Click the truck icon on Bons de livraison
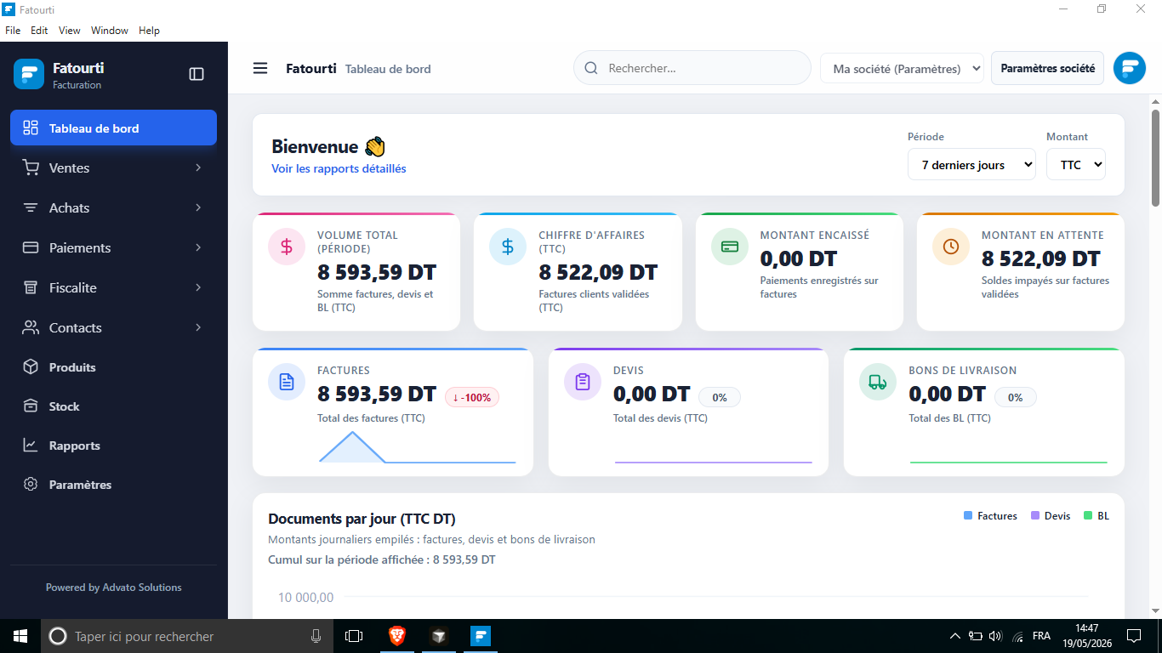 click(x=878, y=382)
